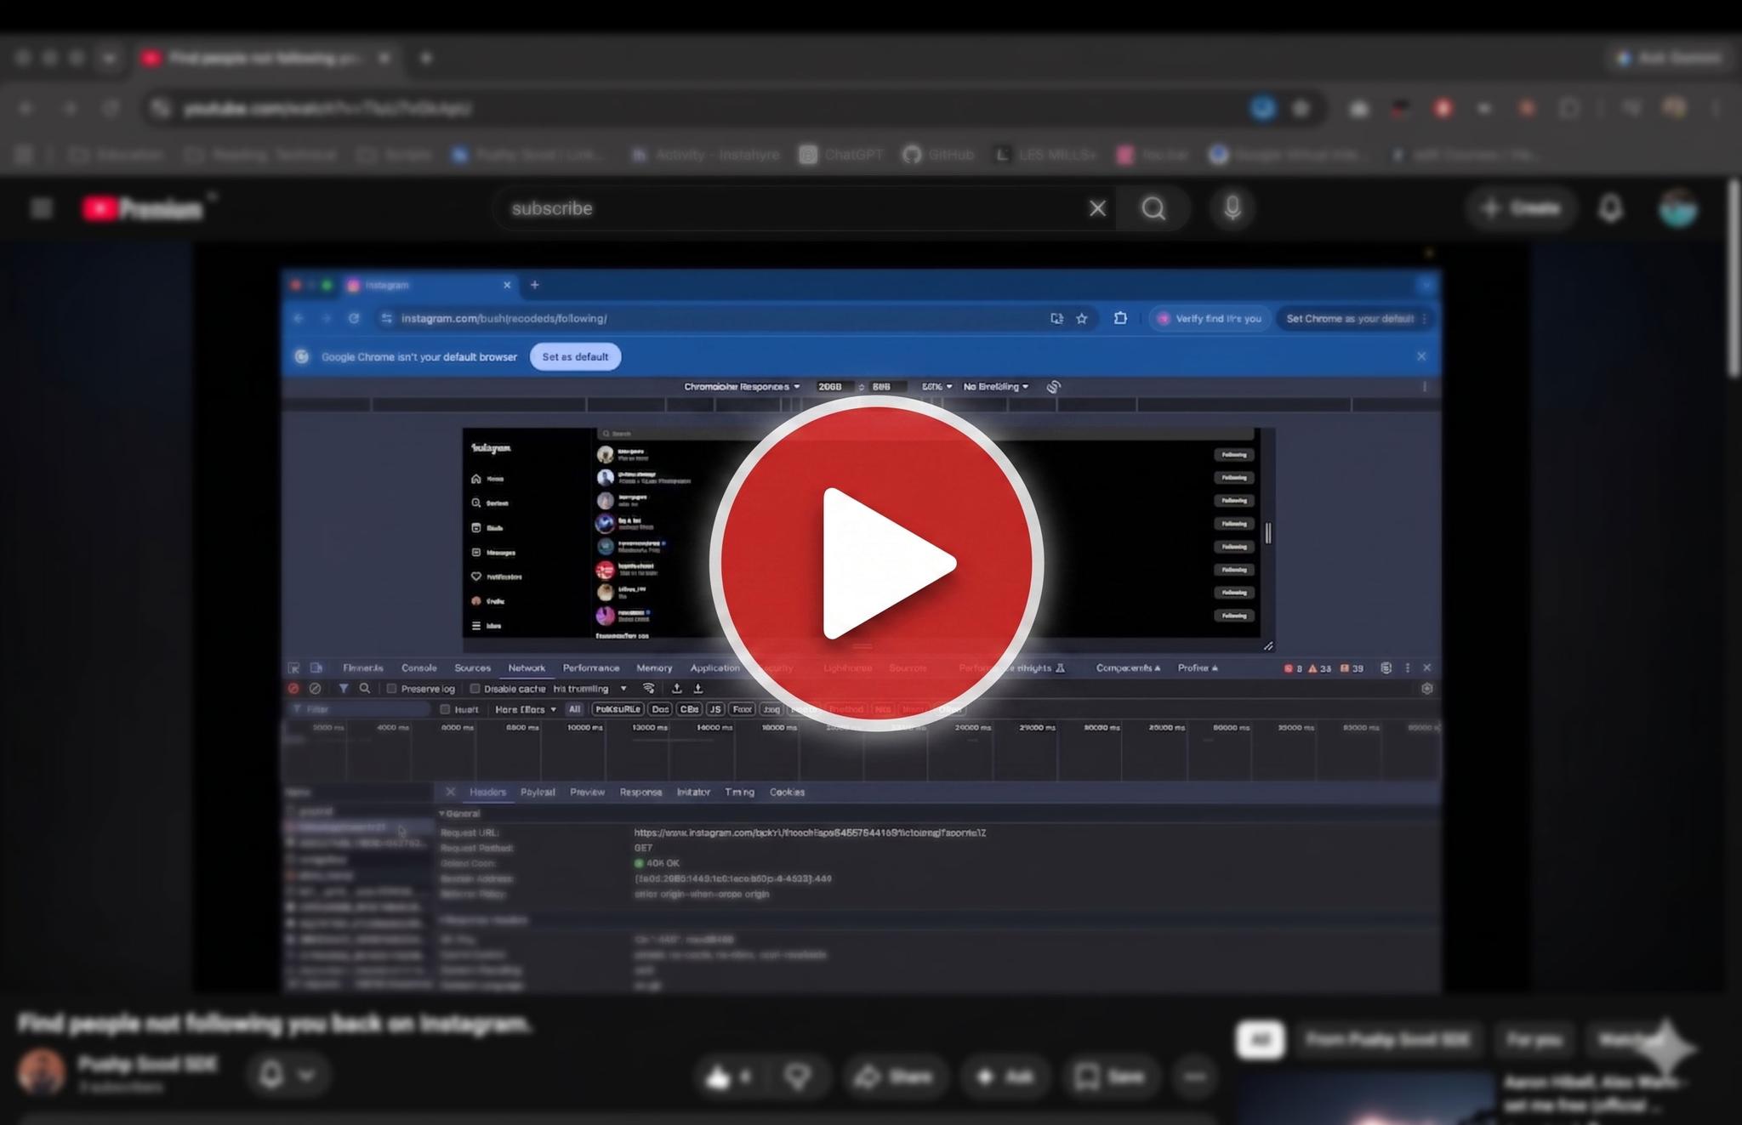Open the Aaron Hibell recommended video thumbnail
This screenshot has width=1742, height=1125.
pyautogui.click(x=1364, y=1098)
